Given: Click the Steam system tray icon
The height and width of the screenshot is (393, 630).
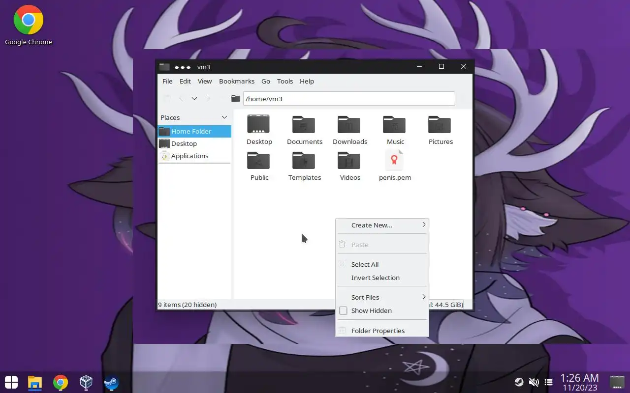Looking at the screenshot, I should pos(519,382).
